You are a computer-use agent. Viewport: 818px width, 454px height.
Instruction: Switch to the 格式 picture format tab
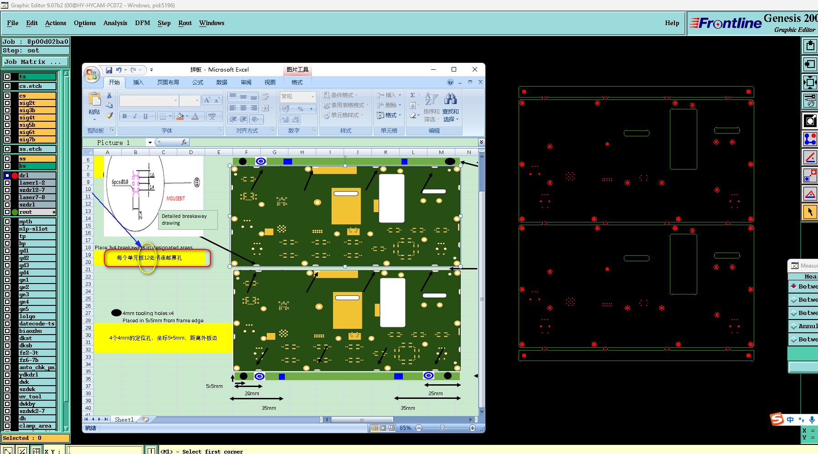click(297, 83)
